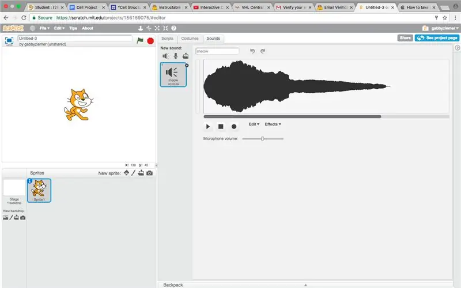The image size is (461, 288).
Task: Upload sprite from file icon
Action: [x=141, y=173]
